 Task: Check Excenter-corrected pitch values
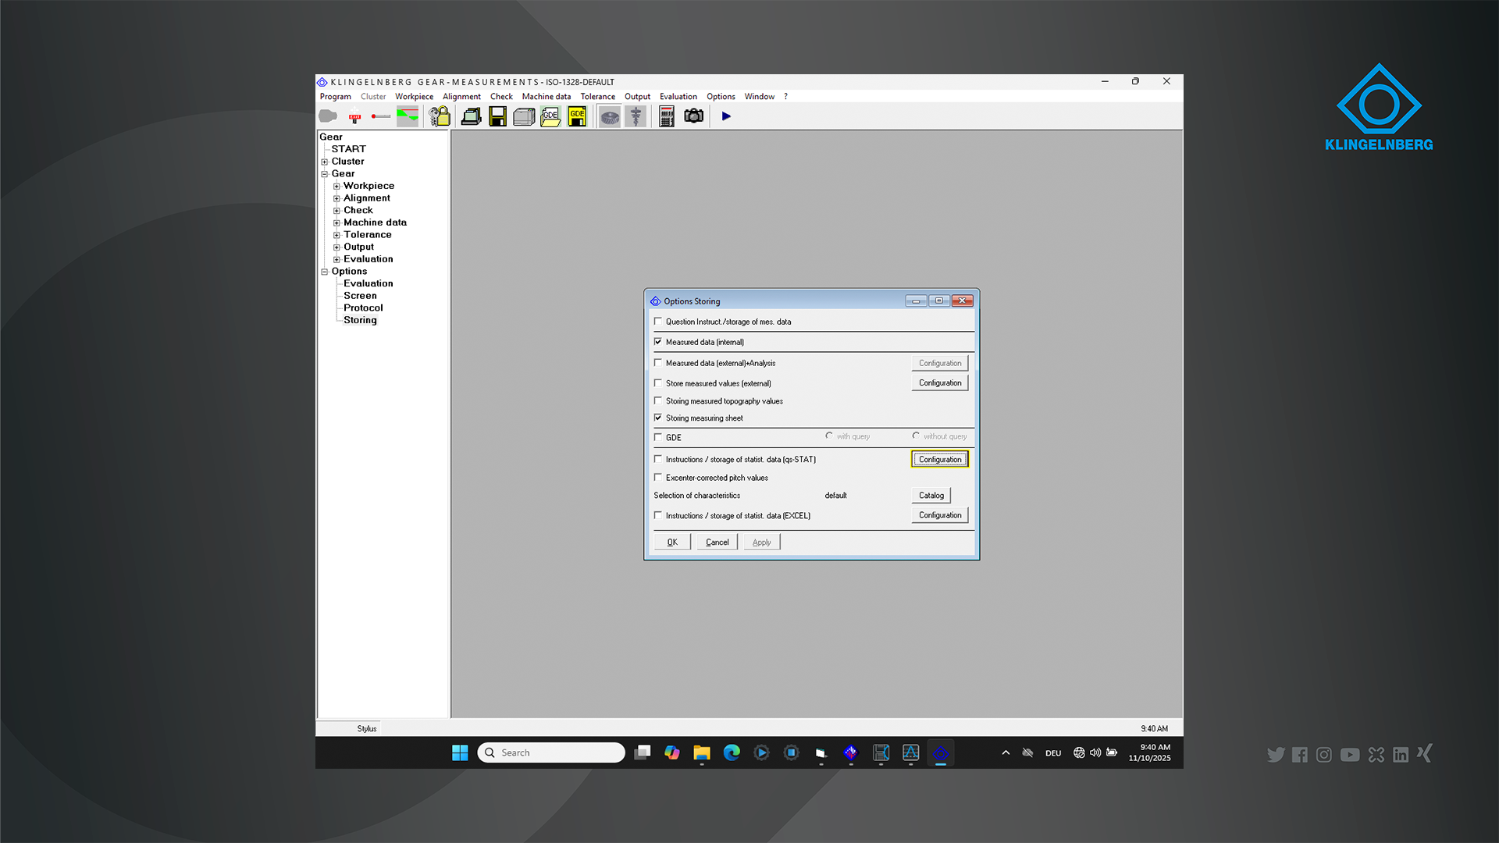click(x=658, y=478)
